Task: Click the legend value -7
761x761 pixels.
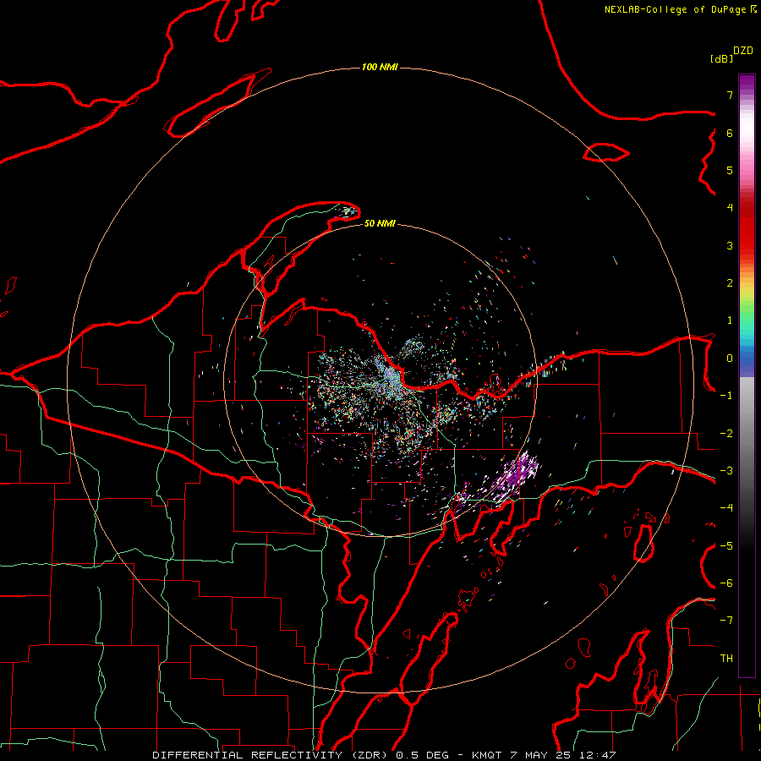Action: tap(726, 621)
